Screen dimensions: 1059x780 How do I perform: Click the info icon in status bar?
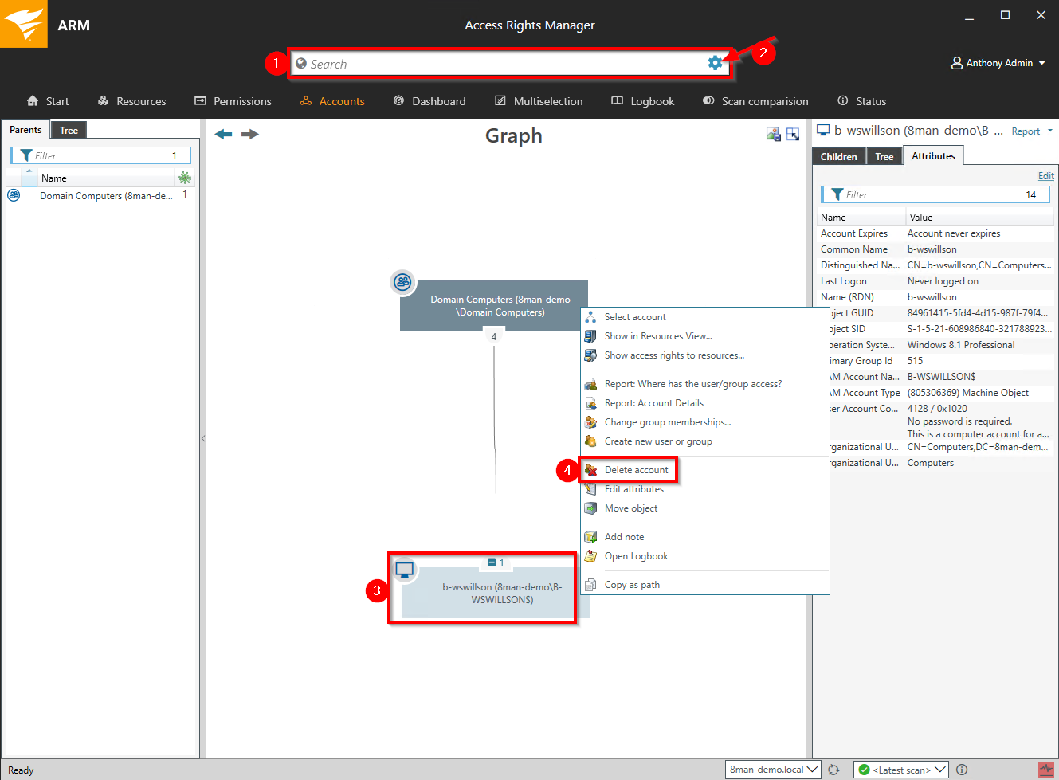point(962,770)
